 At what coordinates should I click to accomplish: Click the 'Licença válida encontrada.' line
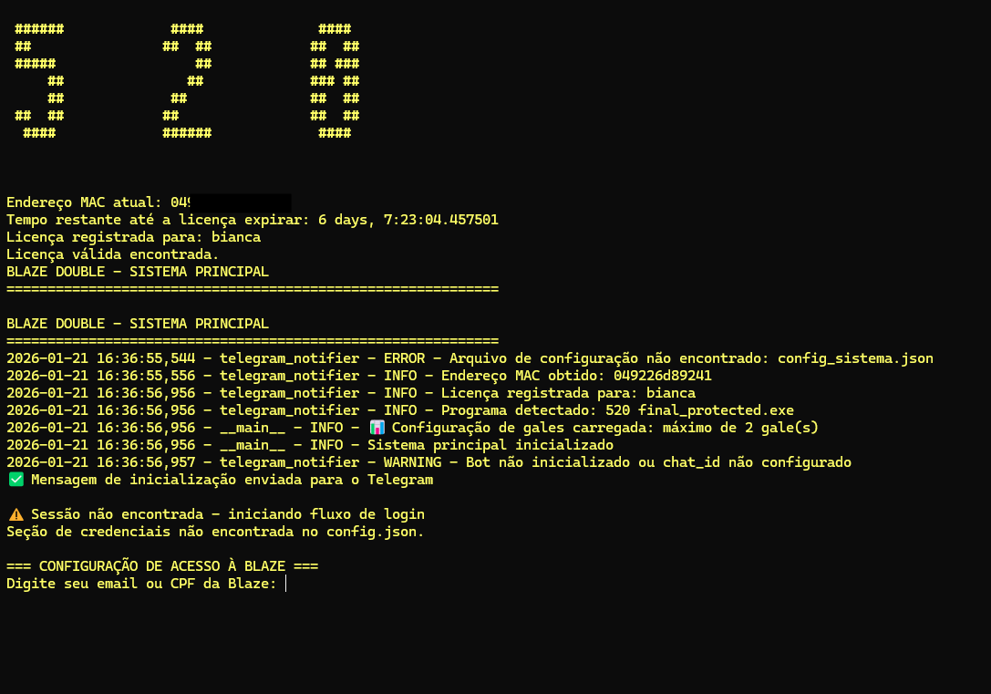112,254
